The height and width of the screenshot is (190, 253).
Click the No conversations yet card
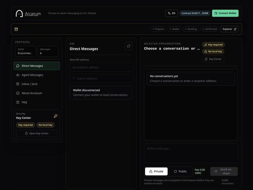(191, 78)
